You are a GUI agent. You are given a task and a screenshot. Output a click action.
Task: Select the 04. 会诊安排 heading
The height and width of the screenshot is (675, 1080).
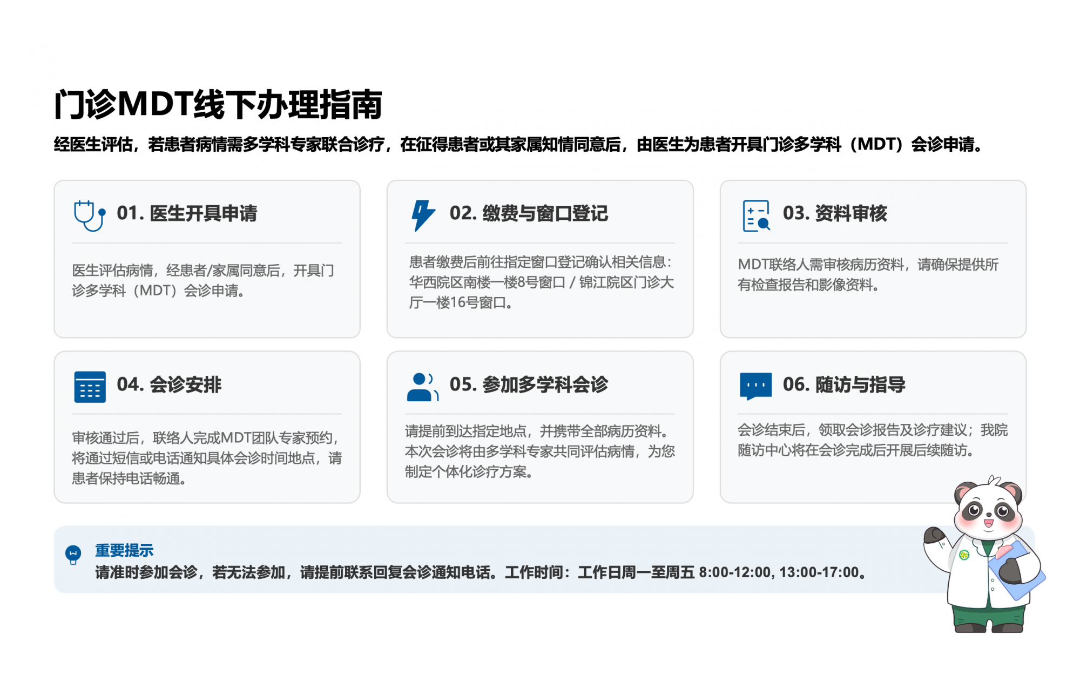coord(169,384)
